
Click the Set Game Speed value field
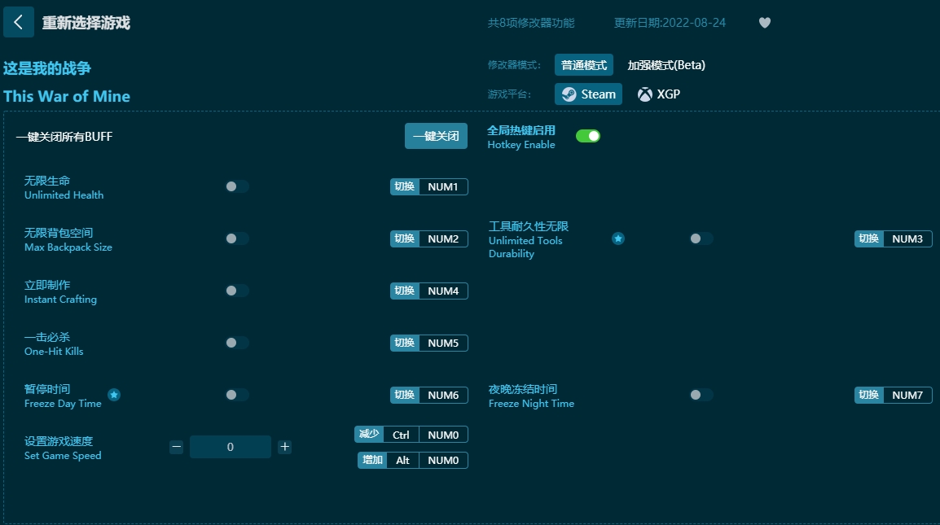coord(231,447)
